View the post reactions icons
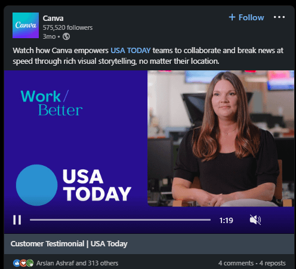296x269 pixels. [x=23, y=263]
